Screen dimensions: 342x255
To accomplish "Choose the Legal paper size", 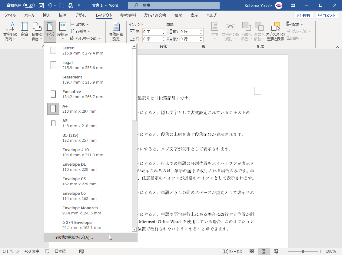I will click(x=88, y=65).
